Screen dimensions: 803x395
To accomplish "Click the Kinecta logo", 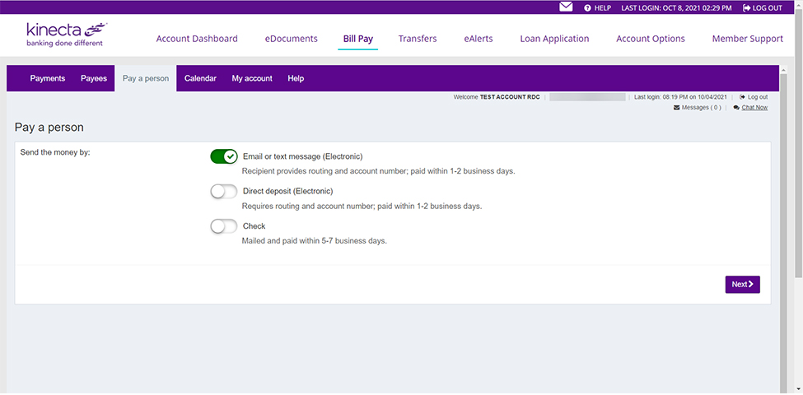I will [66, 35].
